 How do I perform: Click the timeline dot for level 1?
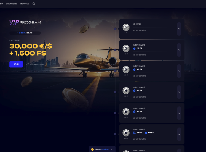(x=115, y=29)
